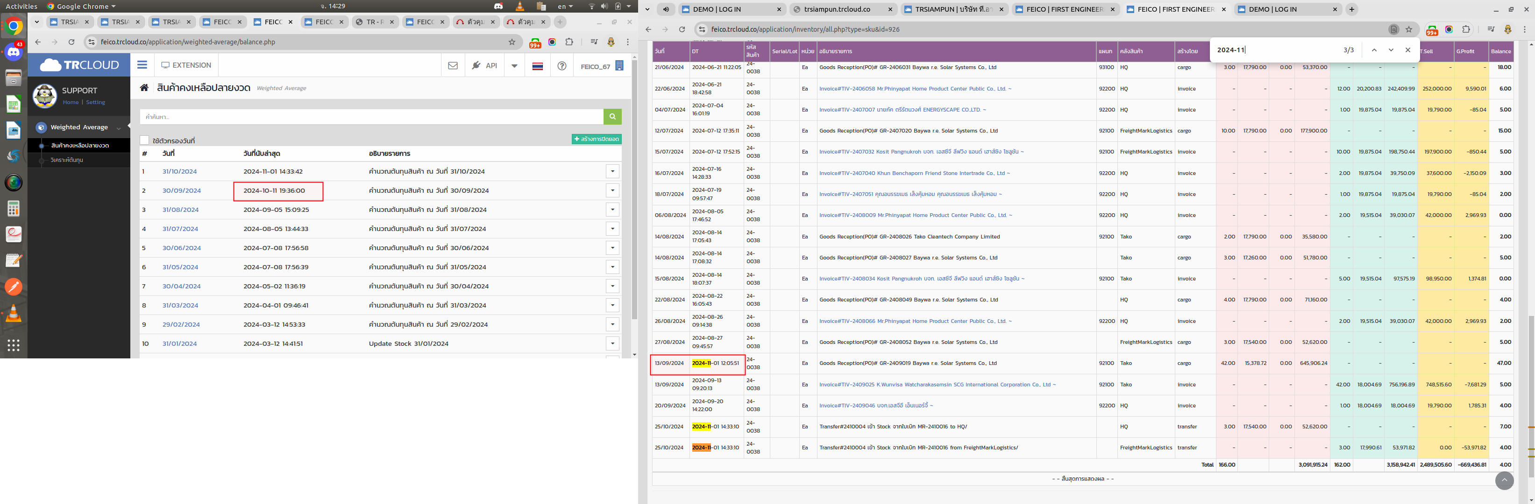The width and height of the screenshot is (1535, 504).
Task: Open dropdown for the 31/01/2024 row
Action: tap(612, 343)
